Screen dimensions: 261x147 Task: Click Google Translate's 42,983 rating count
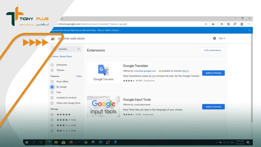(139, 81)
